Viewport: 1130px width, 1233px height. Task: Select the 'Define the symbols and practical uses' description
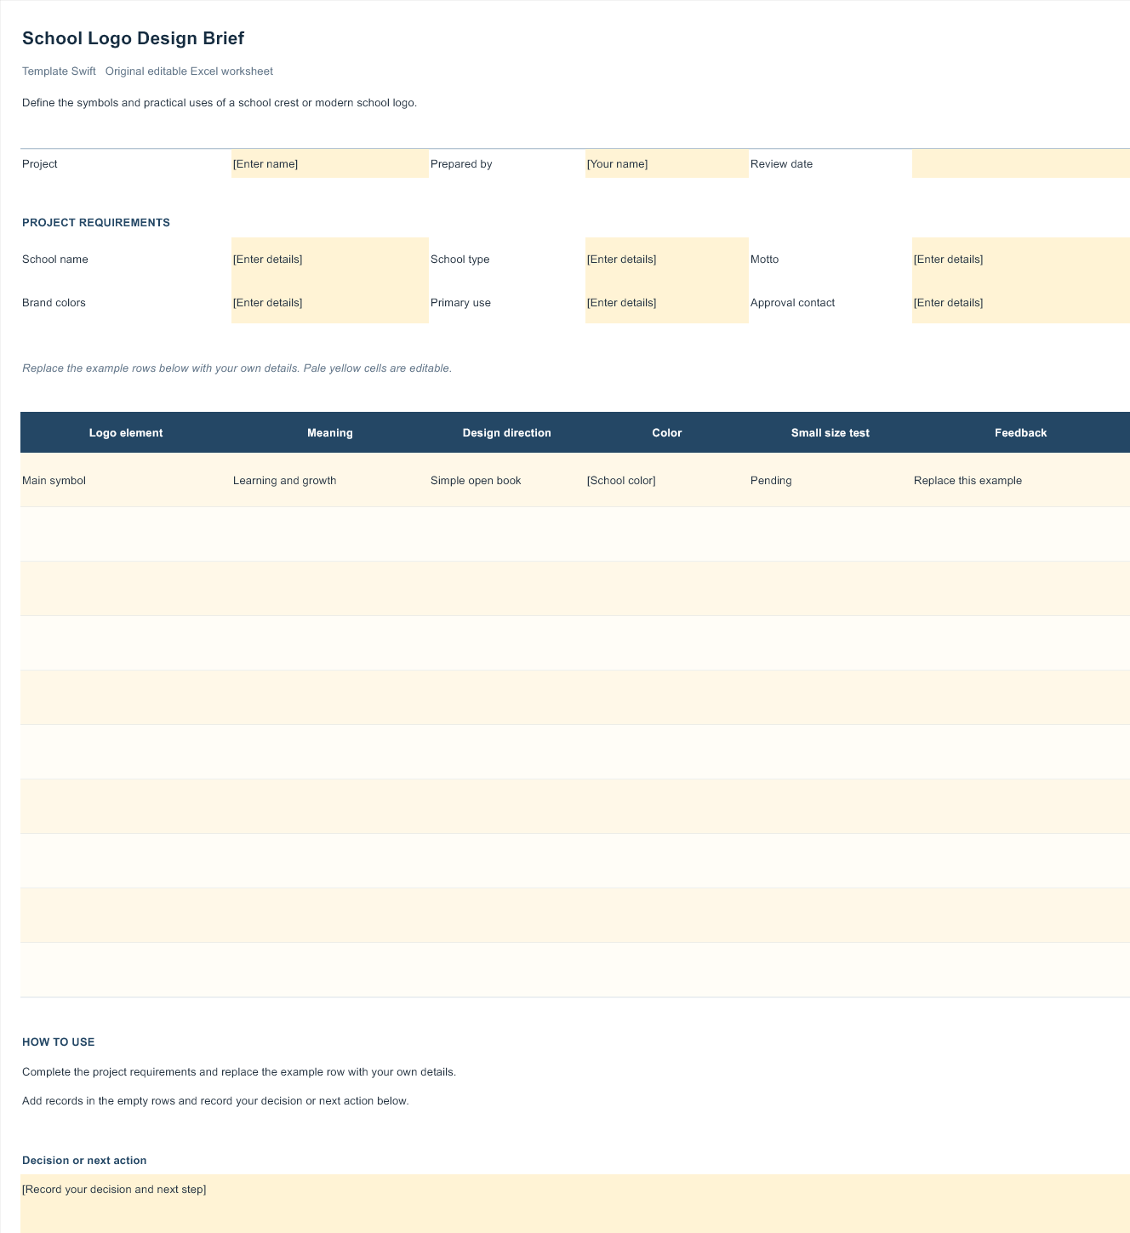[220, 103]
